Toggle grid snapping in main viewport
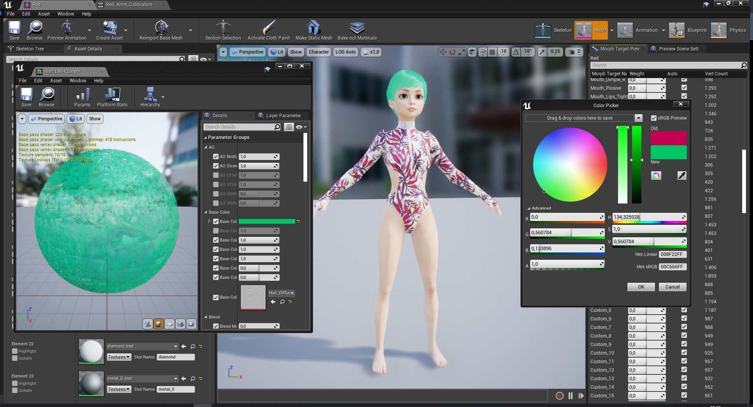This screenshot has width=753, height=407. point(492,52)
